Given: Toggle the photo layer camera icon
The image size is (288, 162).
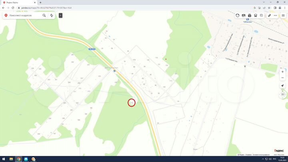Looking at the screenshot, I should (x=250, y=16).
